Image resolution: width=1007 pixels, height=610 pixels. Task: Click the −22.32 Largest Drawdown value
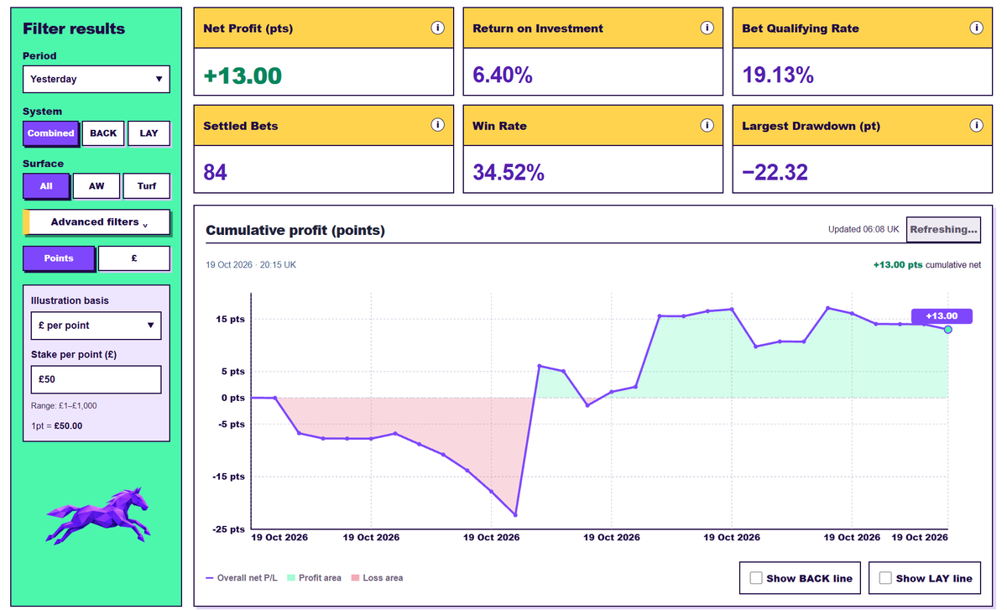pos(775,173)
